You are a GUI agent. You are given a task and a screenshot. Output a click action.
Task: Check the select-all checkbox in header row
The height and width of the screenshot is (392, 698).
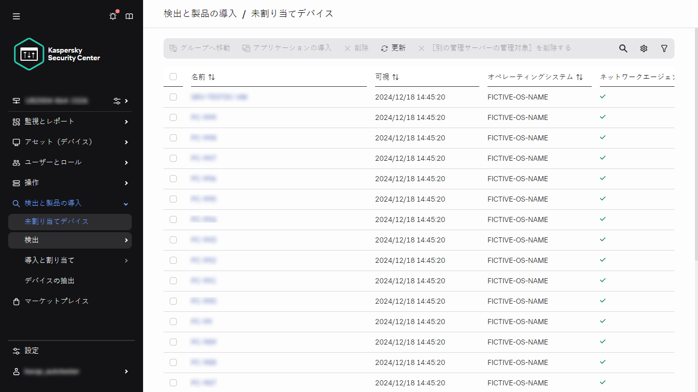point(173,77)
